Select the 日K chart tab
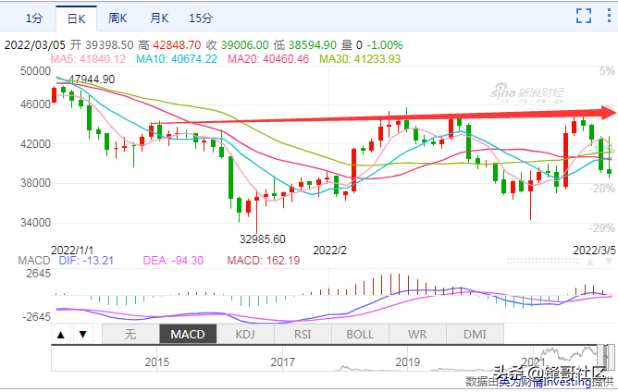618x392 pixels. [77, 18]
